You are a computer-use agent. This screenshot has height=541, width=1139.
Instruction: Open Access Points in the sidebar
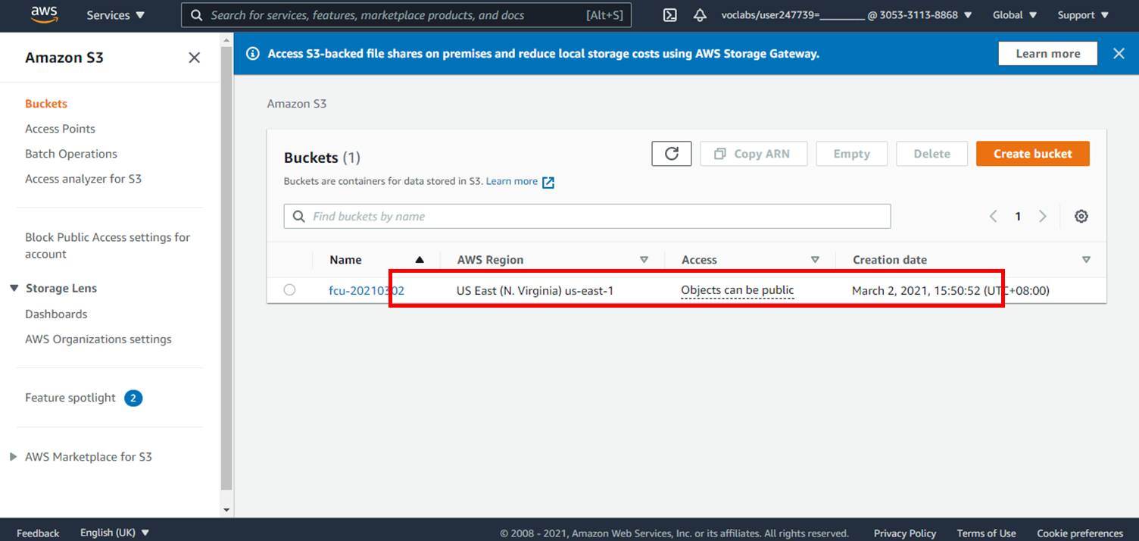click(60, 129)
